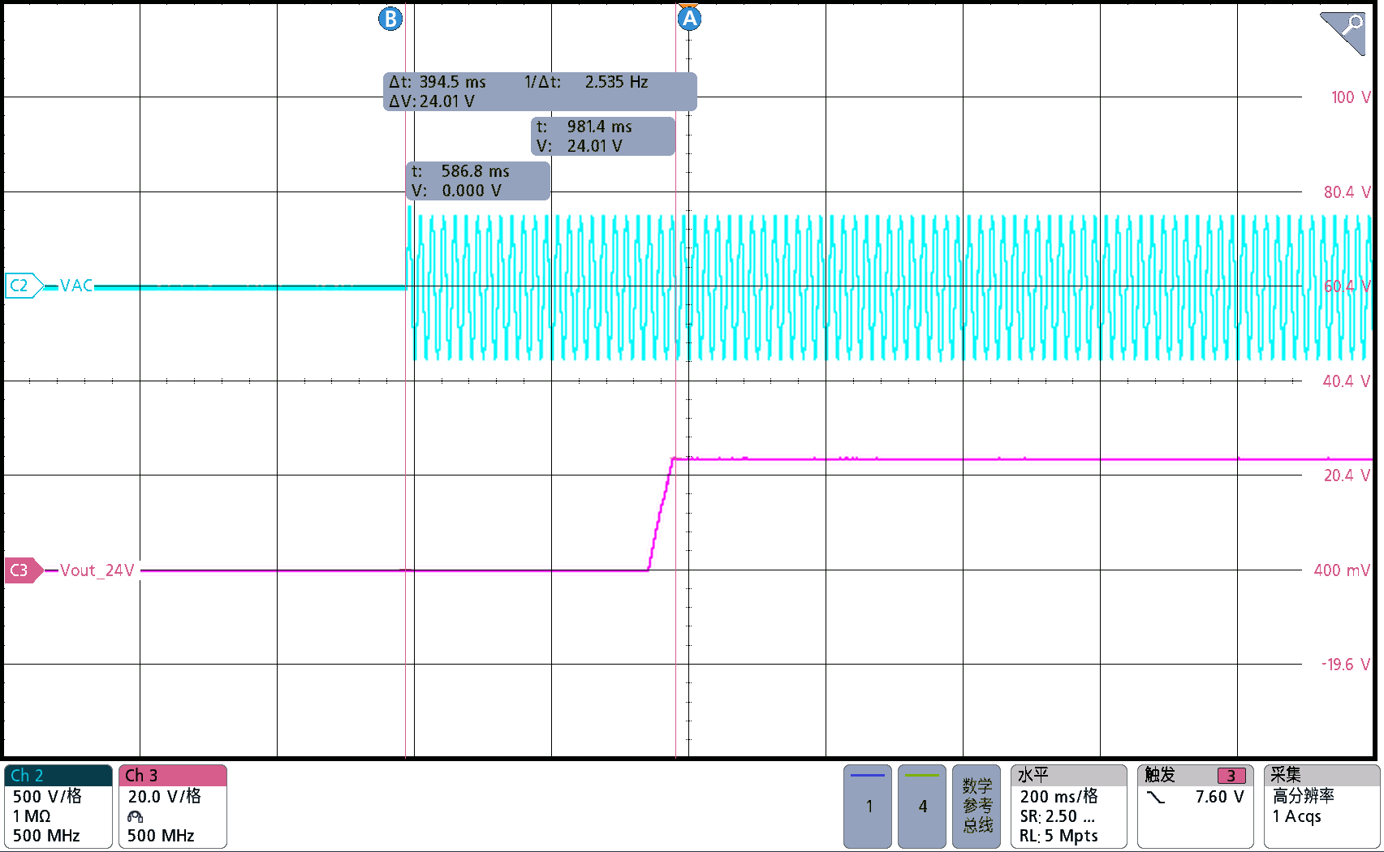The image size is (1384, 852).
Task: Add channel 4 button
Action: (922, 806)
